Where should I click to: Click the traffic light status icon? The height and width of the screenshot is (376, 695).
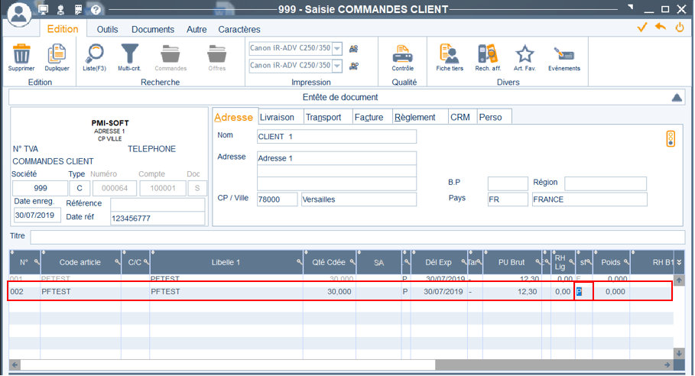tap(671, 138)
